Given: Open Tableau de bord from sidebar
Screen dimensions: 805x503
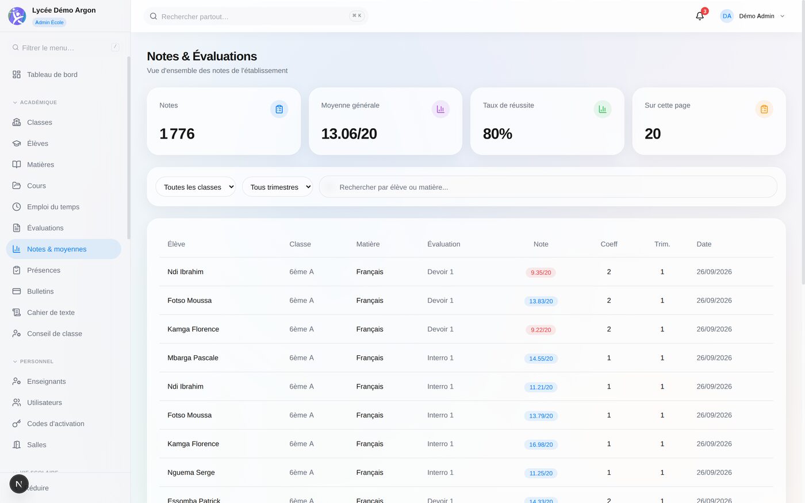Looking at the screenshot, I should [63, 75].
